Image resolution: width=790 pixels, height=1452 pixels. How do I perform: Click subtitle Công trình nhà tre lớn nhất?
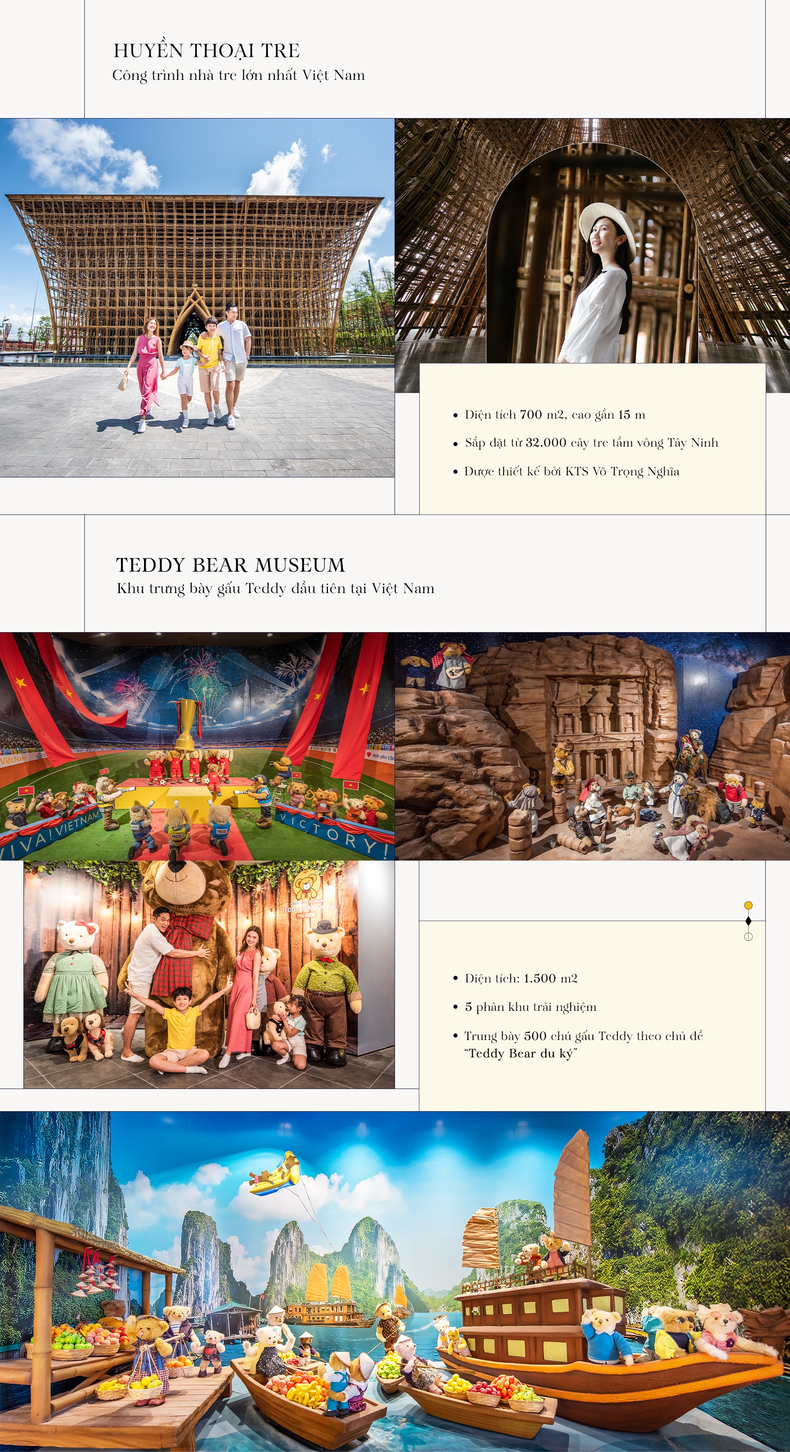(x=238, y=75)
